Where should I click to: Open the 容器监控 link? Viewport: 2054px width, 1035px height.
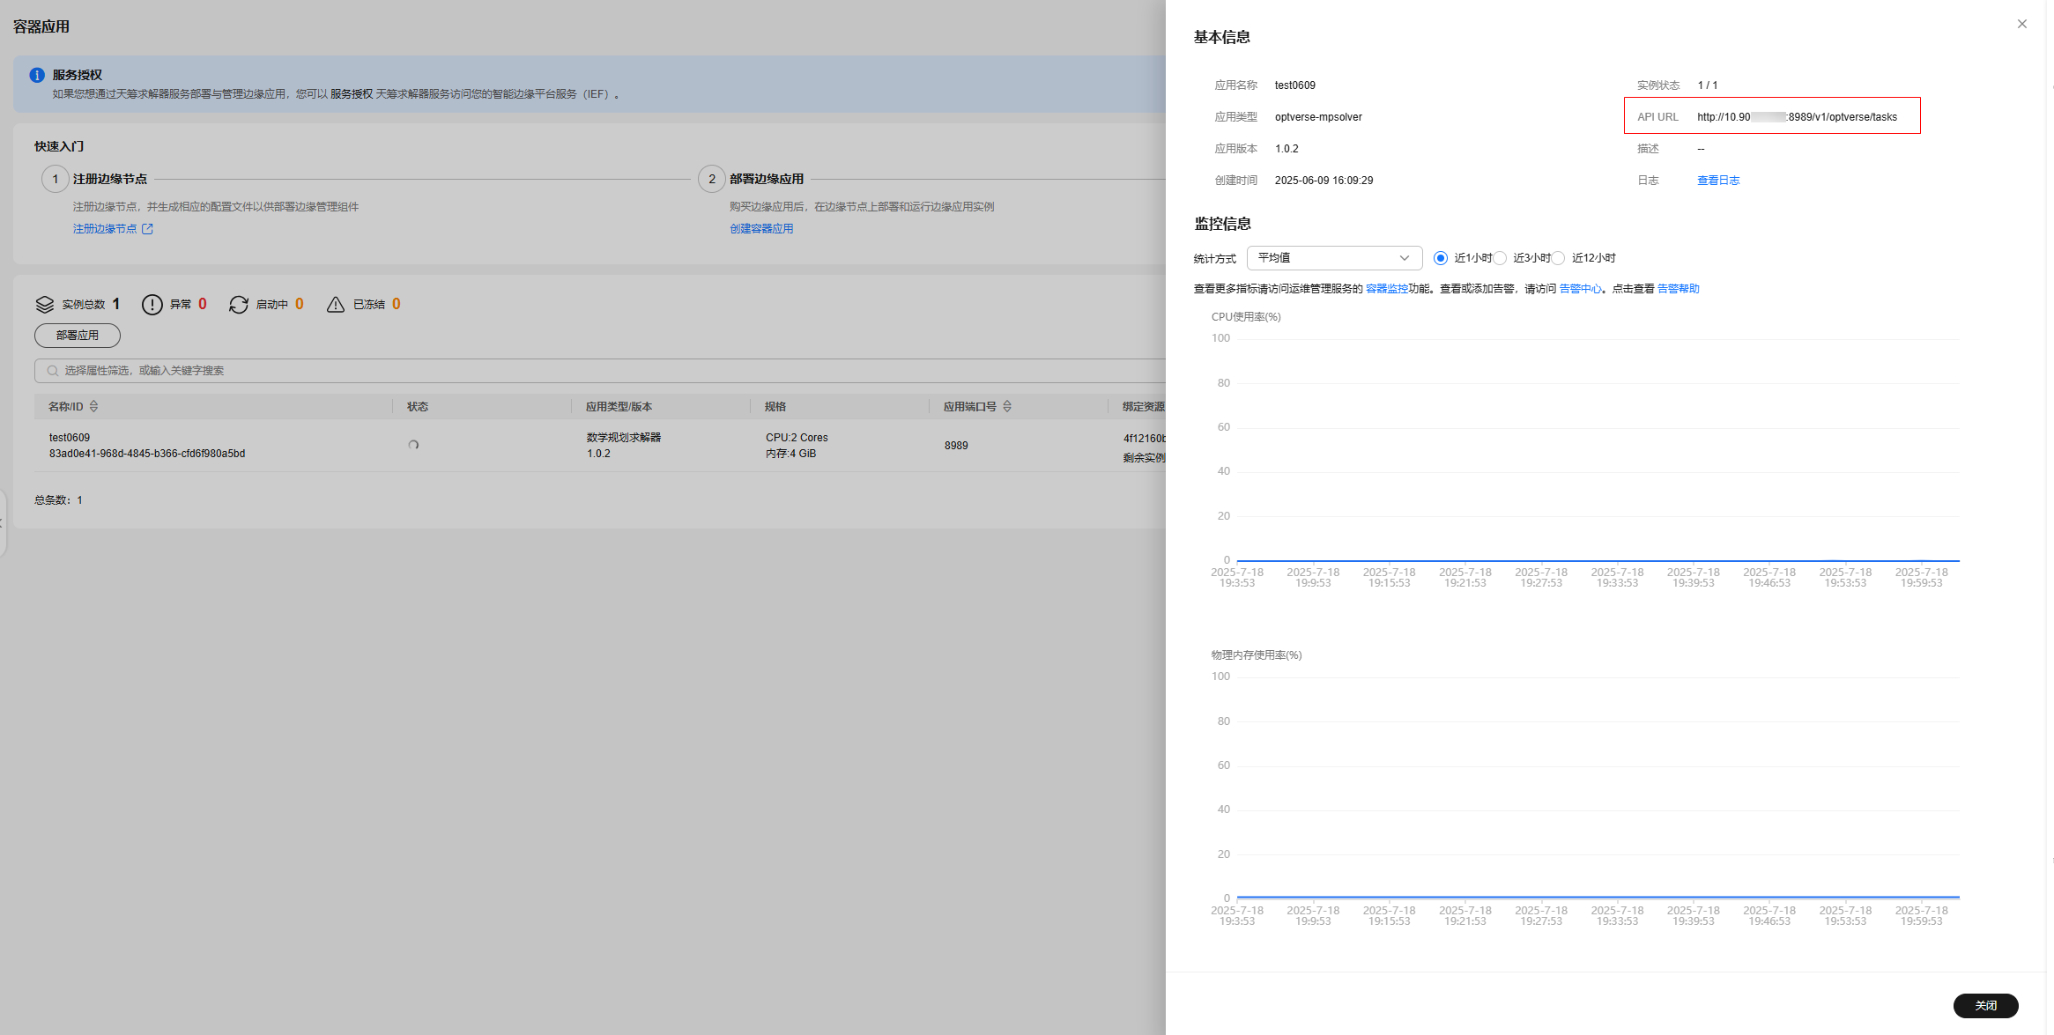(1386, 289)
